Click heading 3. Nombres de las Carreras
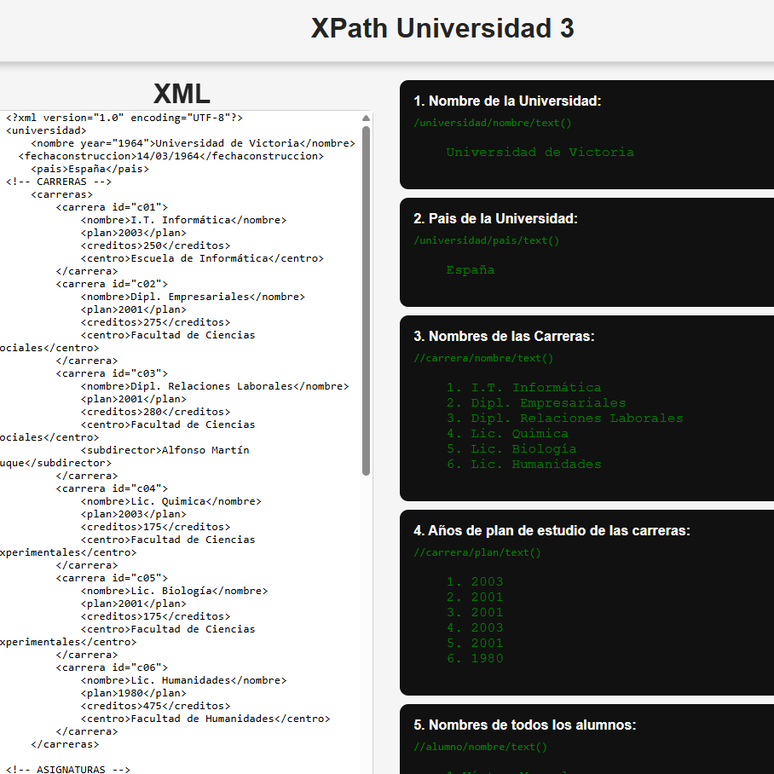 504,336
